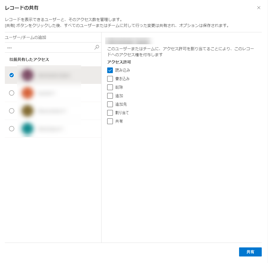The height and width of the screenshot is (263, 268).
Task: Tick the 追加先 permission checkbox
Action: coord(110,104)
